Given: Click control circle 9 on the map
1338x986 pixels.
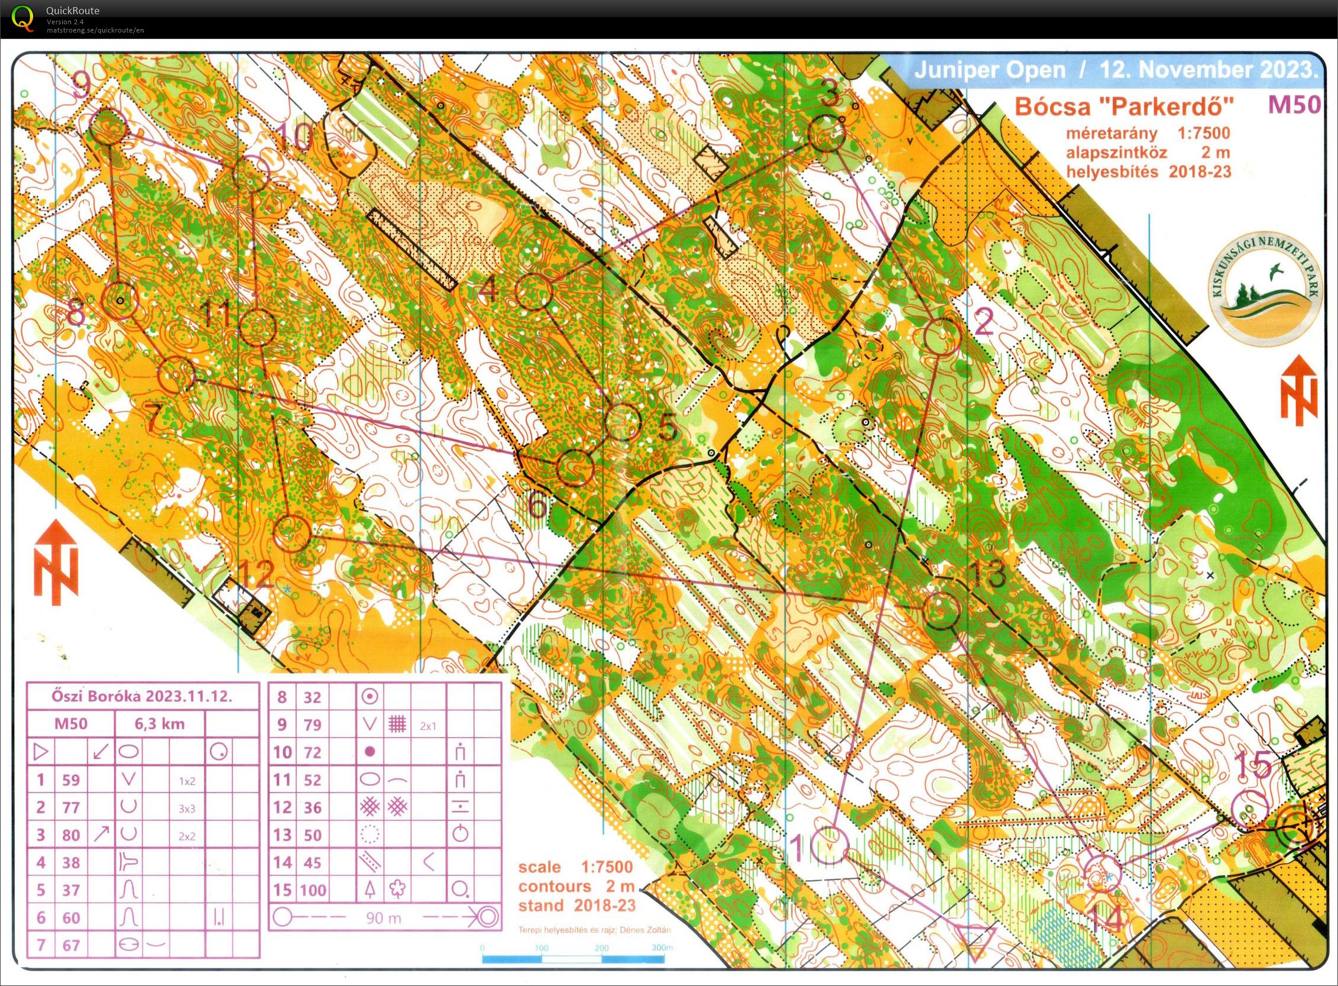Looking at the screenshot, I should point(109,127).
